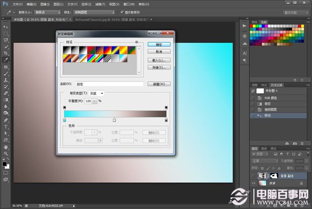Swap foreground and background colors
The height and width of the screenshot is (209, 312).
tap(8, 159)
